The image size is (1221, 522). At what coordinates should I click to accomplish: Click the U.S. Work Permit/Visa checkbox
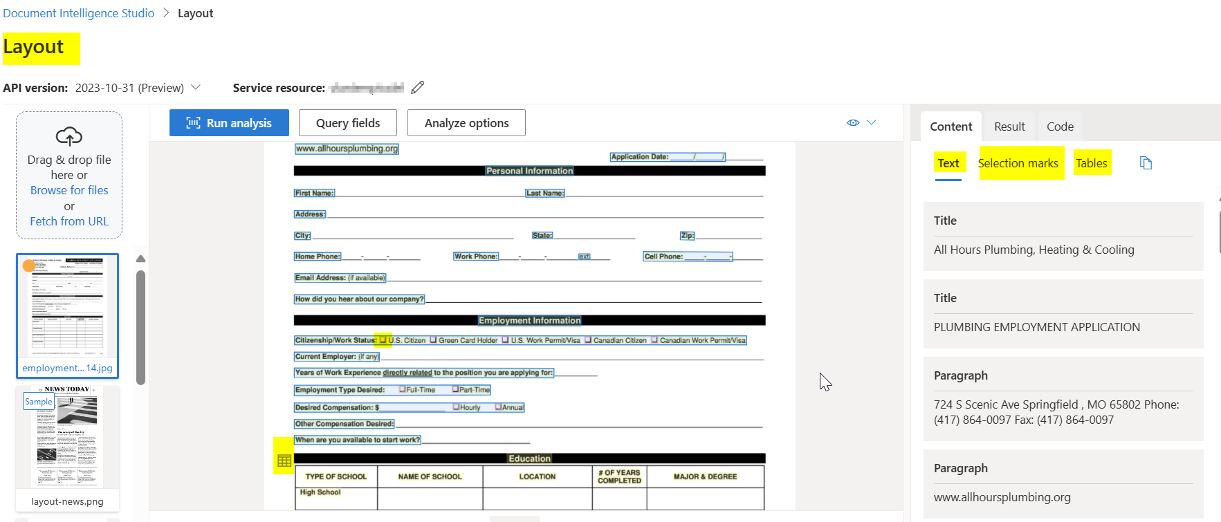click(x=505, y=339)
